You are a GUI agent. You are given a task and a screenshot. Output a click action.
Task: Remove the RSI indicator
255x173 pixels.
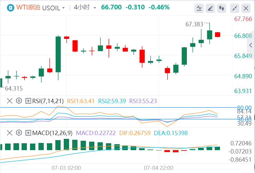10,101
